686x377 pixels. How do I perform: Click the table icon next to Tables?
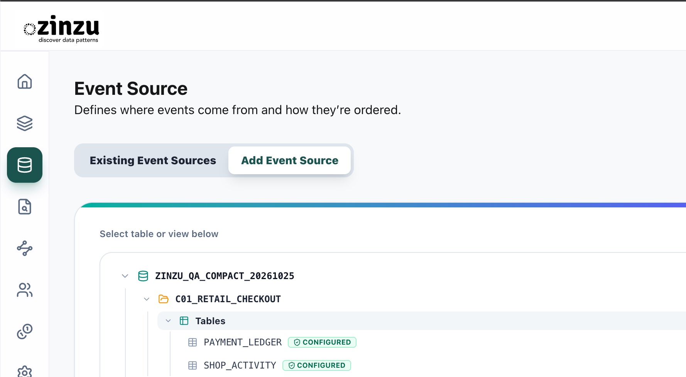coord(184,321)
